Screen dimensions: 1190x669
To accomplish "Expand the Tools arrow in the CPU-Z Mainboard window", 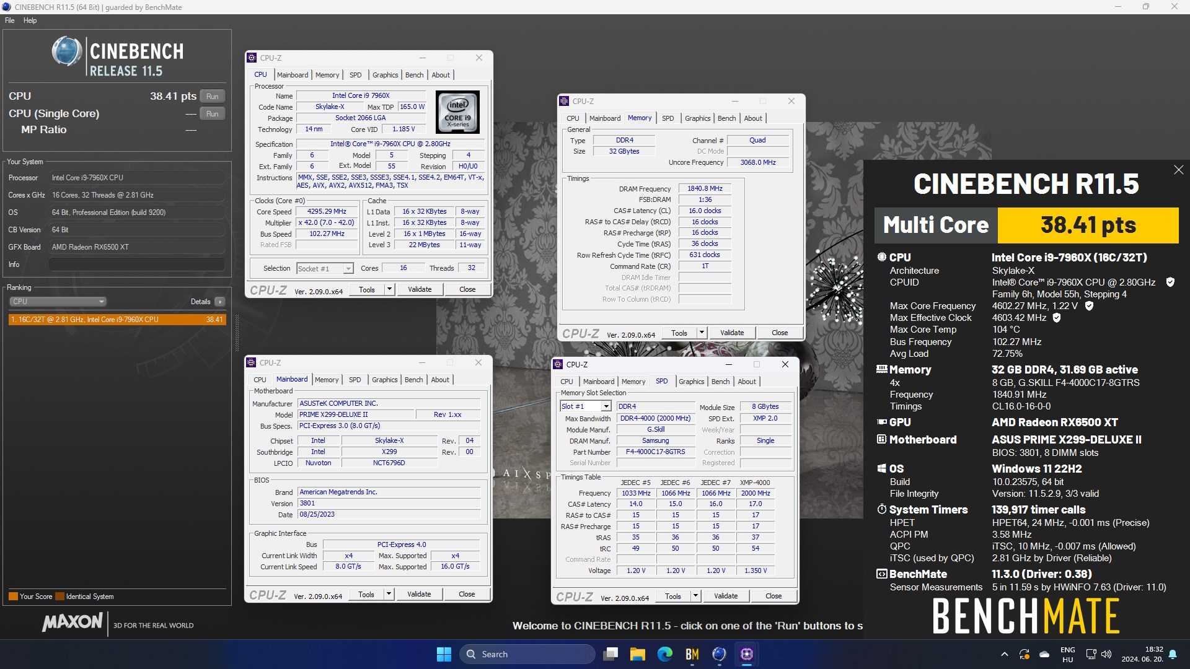I will tap(389, 594).
